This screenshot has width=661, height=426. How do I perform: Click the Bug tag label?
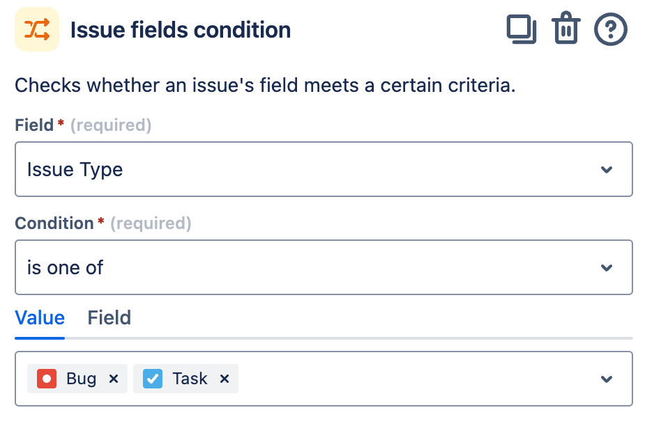click(x=82, y=379)
